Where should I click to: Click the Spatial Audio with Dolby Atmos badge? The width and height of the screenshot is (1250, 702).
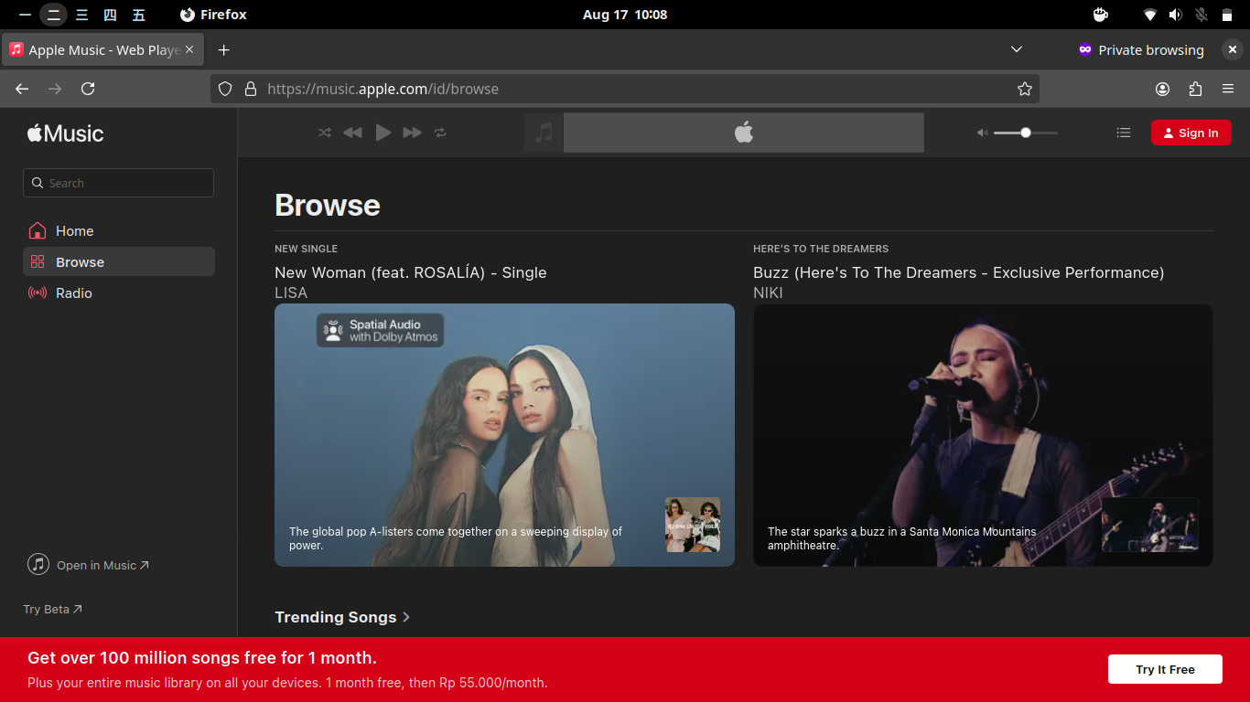(x=380, y=331)
